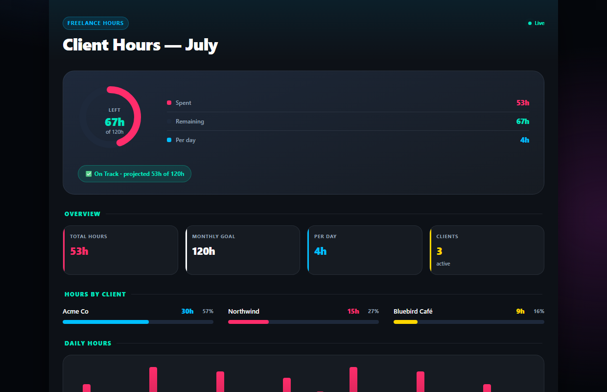607x392 pixels.
Task: Click the Northwind client name
Action: coord(244,312)
